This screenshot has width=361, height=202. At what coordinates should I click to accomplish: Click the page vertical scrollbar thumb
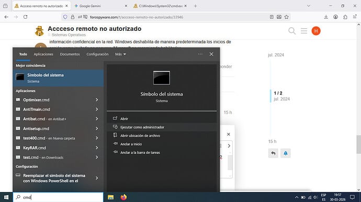click(x=359, y=144)
